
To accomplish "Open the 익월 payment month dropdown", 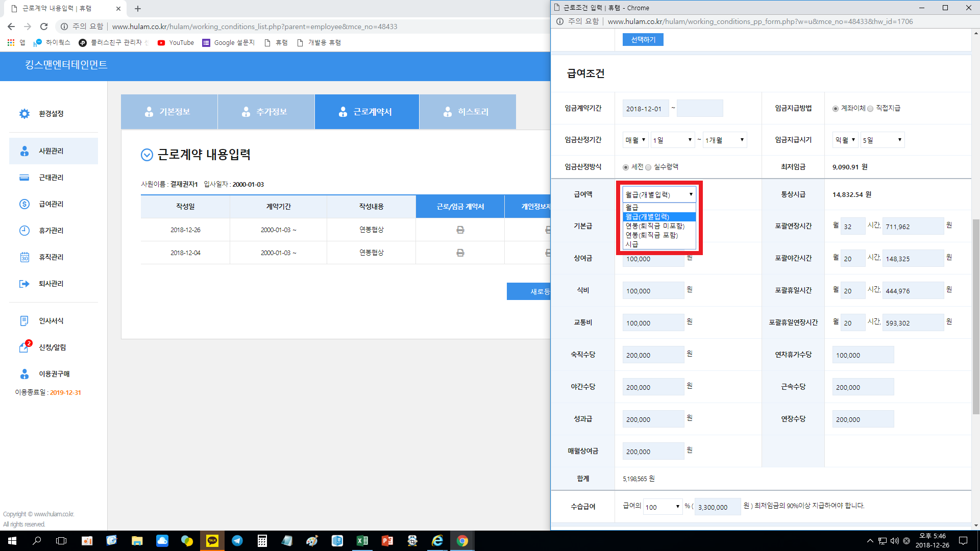I will (845, 140).
